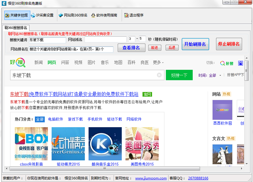Click the cbox央视影音 thumbnail
Screen dimensions: 253x182
click(31, 144)
